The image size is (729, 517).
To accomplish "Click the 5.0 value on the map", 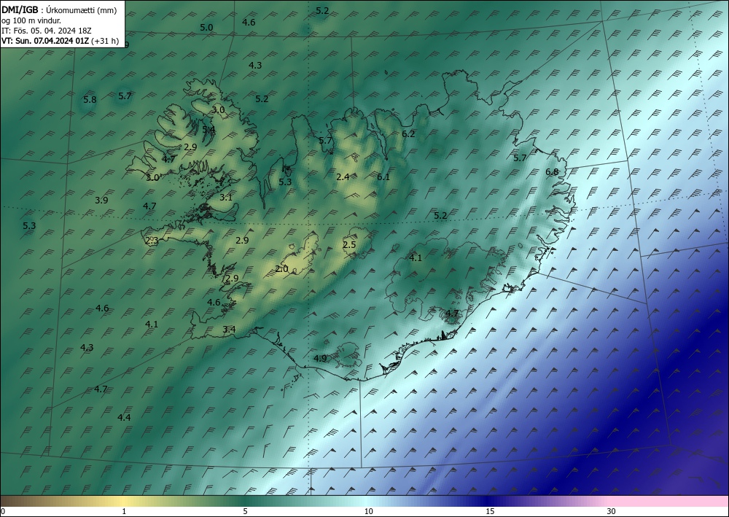I will [206, 28].
